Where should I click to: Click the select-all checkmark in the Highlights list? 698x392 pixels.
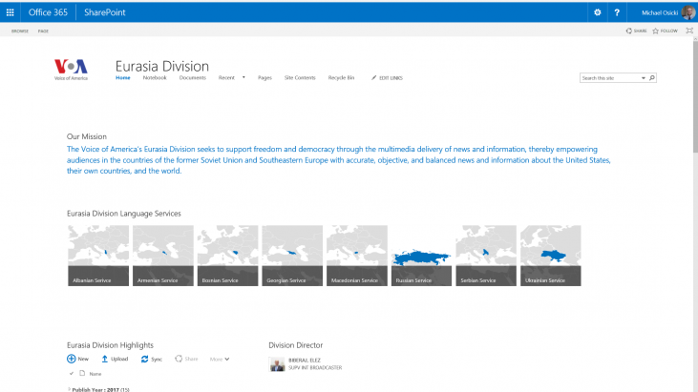(x=72, y=373)
